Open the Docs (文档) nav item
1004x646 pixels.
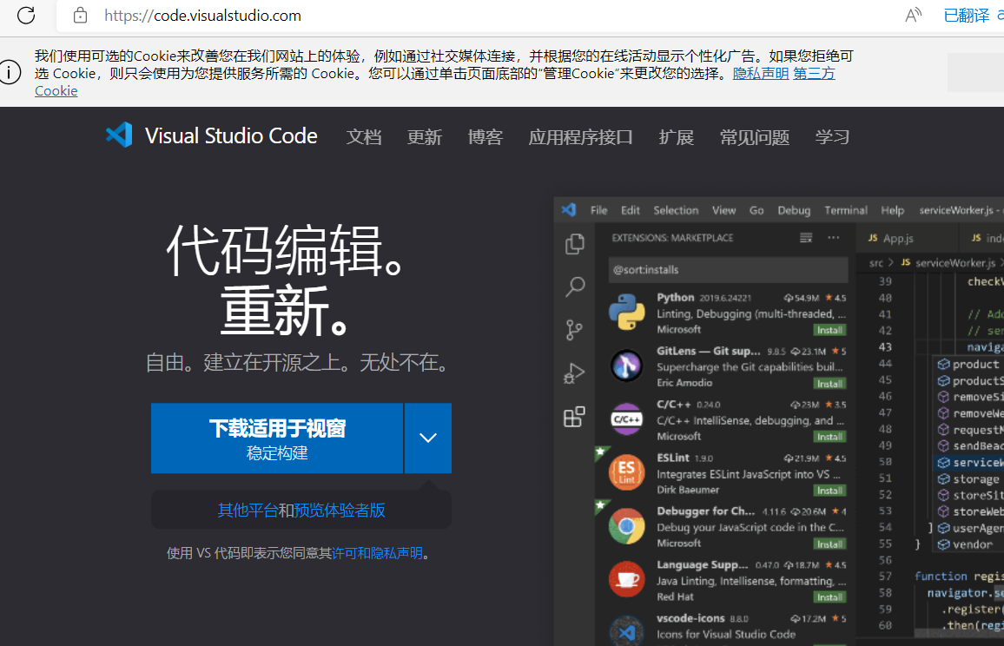(x=364, y=137)
